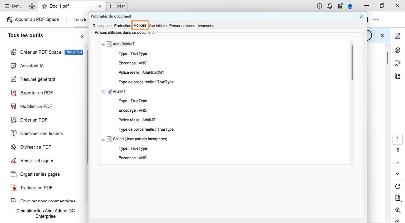
Task: Go to the Home screen icon
Action: tap(32, 6)
